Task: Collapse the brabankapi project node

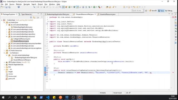Action: [2, 20]
